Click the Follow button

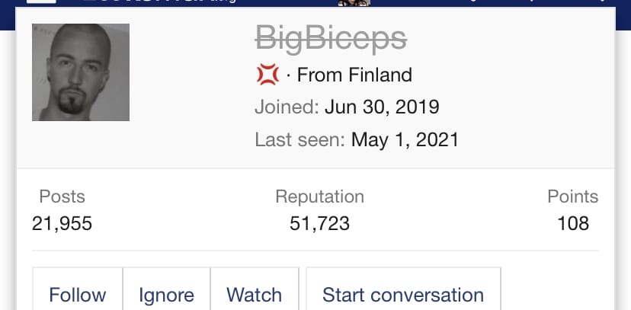[78, 295]
